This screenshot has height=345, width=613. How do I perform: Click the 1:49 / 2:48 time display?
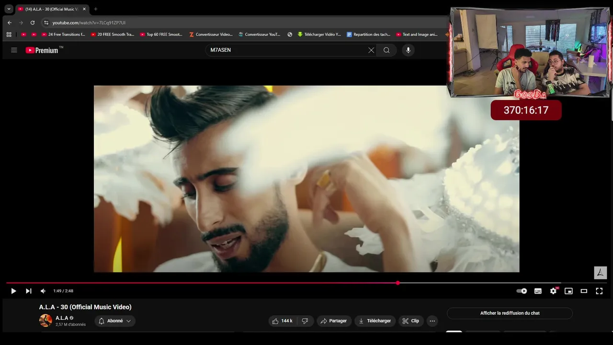[63, 291]
